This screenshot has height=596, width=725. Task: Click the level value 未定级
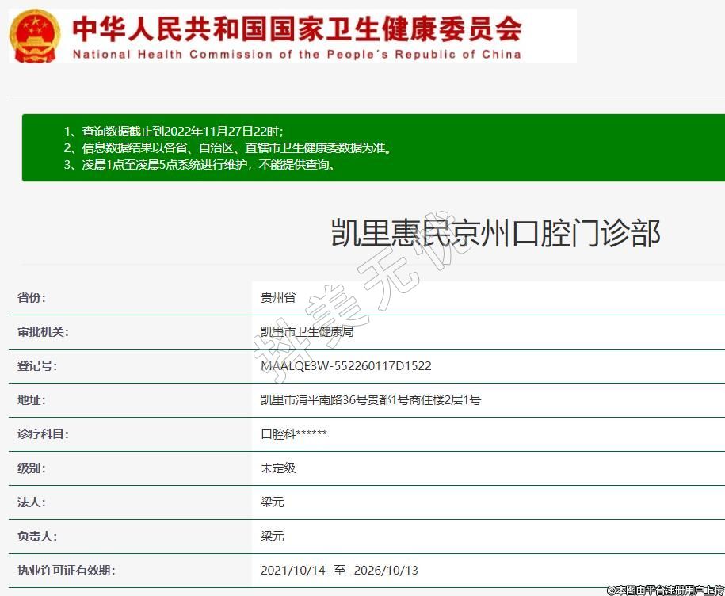pos(278,468)
